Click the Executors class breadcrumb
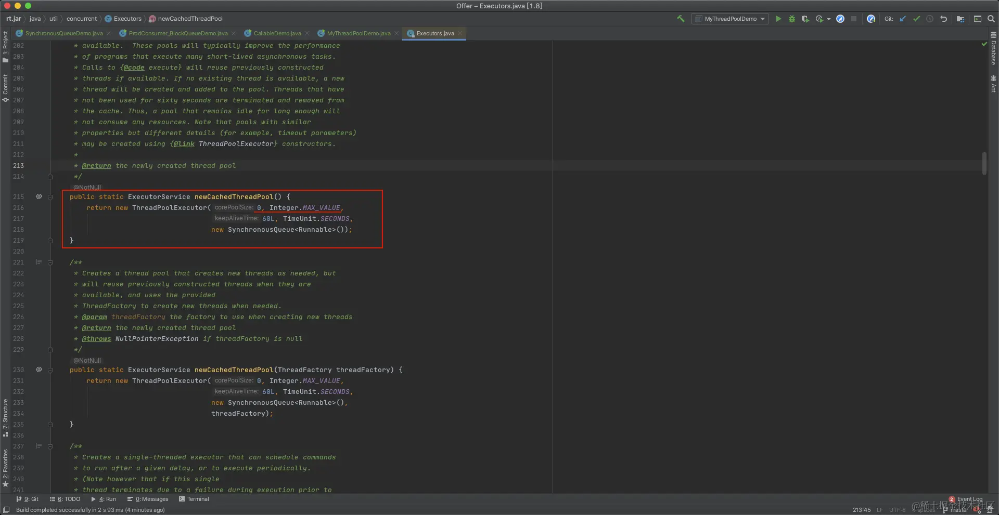 pyautogui.click(x=123, y=19)
